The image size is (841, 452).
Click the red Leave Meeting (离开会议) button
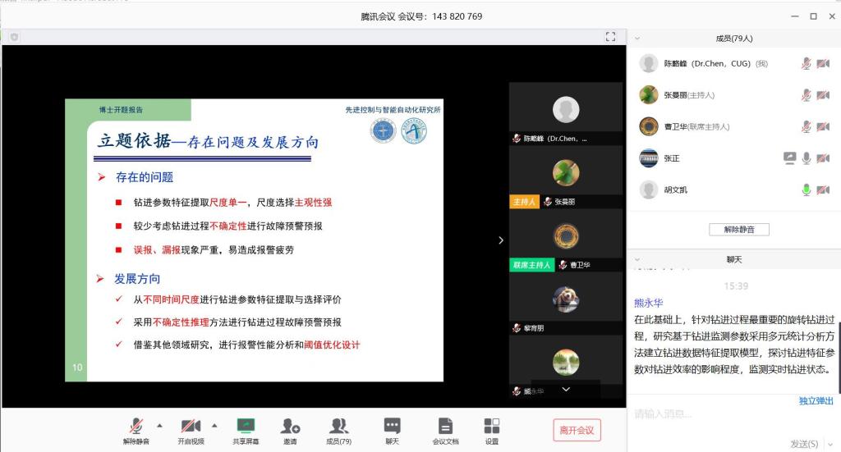577,430
